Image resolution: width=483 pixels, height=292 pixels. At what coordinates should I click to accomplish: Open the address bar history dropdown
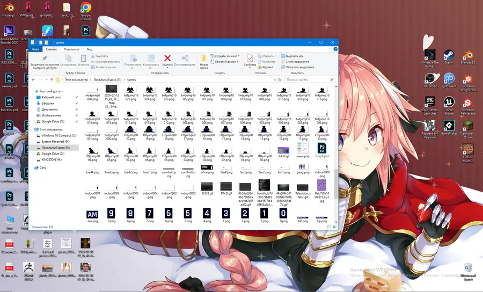(x=275, y=80)
